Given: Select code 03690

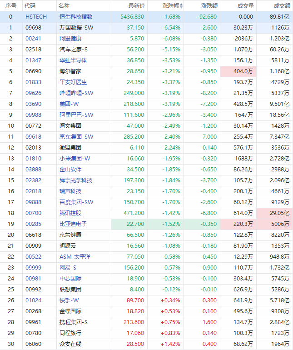Looking at the screenshot, I should point(33,104).
